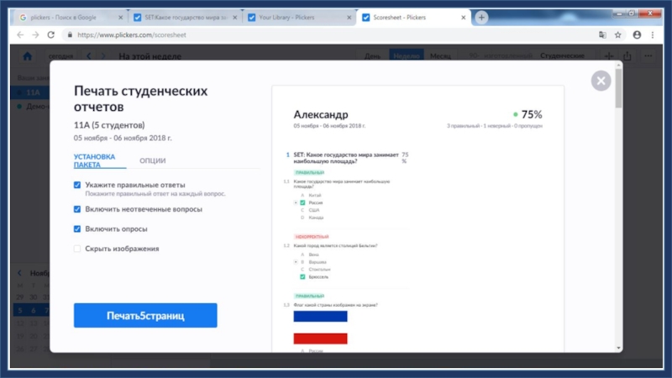This screenshot has height=378, width=672.
Task: Bookmark this page with the star icon
Action: coord(618,35)
